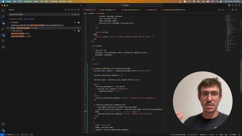
Task: Click the open changes icon in editor toolbar
Action: [x=219, y=10]
